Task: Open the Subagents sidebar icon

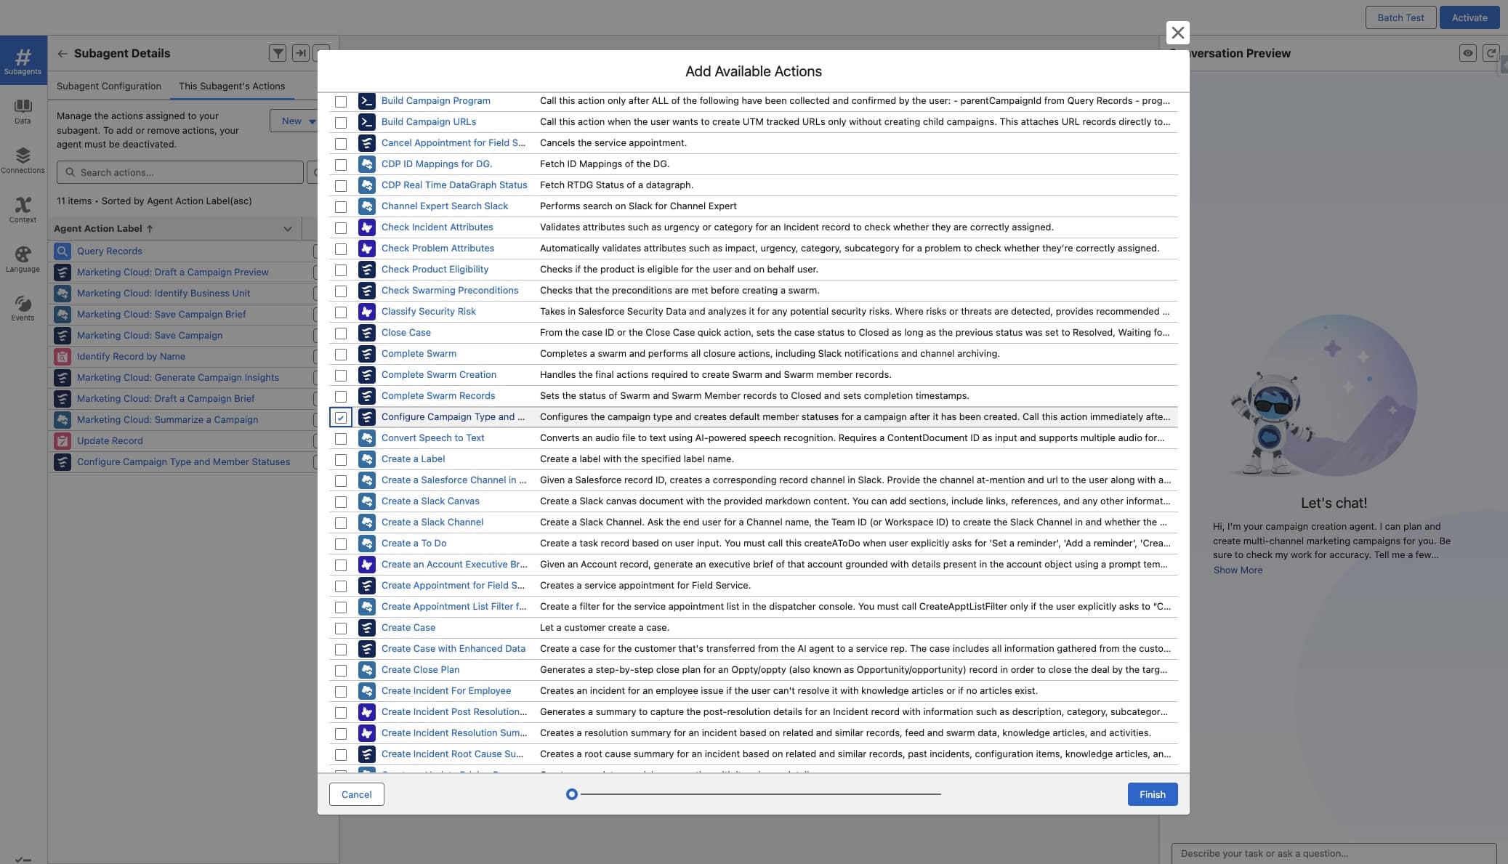Action: point(23,60)
